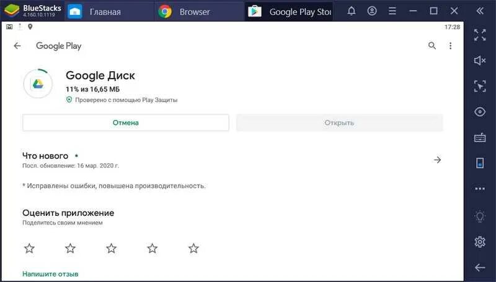Expand Что нового with the arrow
The height and width of the screenshot is (282, 496).
438,160
